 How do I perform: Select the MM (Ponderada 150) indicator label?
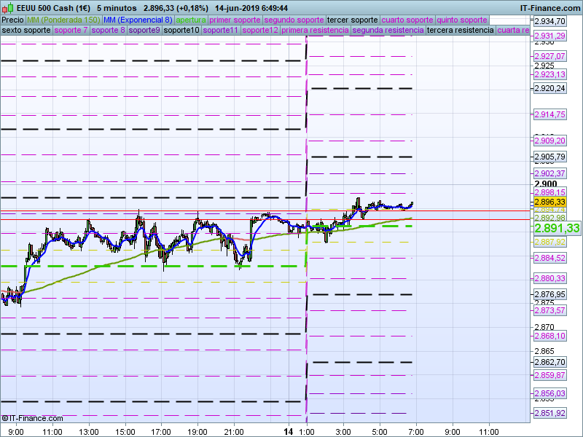pos(63,20)
